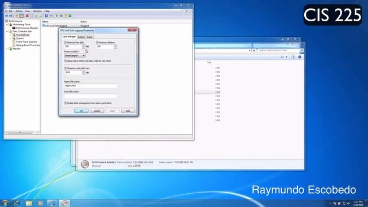368x207 pixels.
Task: Click the Maximum folders value field
Action: click(x=105, y=47)
